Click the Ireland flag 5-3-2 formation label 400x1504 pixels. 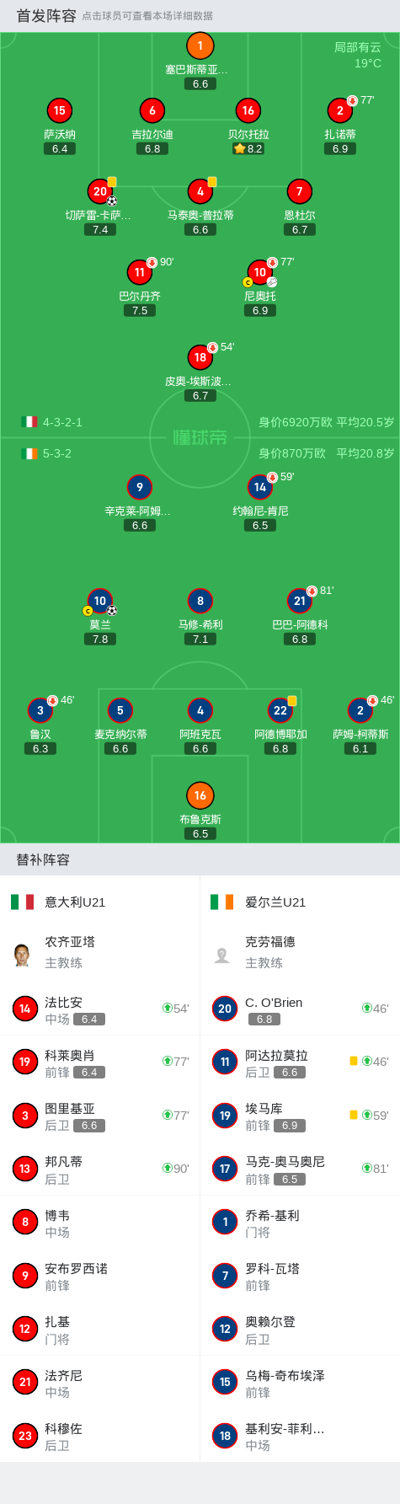pyautogui.click(x=46, y=453)
